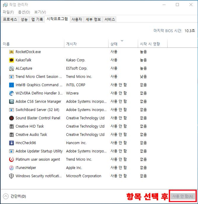Click the Wizvera publisher cell
This screenshot has width=198, height=204.
pos(72,93)
